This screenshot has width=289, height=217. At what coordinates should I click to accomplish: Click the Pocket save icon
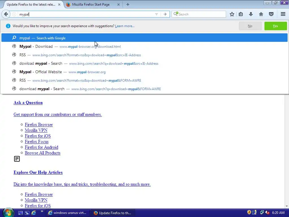[x=271, y=14]
